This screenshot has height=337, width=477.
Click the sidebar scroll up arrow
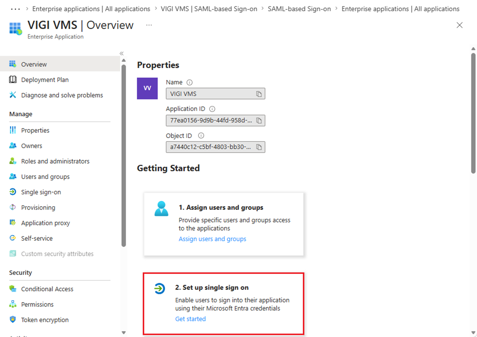123,60
